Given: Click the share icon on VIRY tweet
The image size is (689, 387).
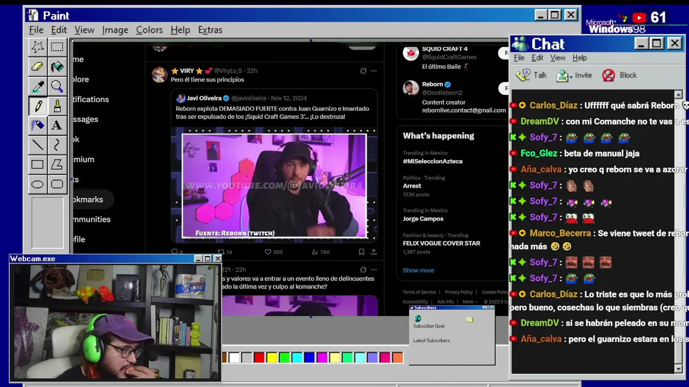Looking at the screenshot, I should 374,252.
